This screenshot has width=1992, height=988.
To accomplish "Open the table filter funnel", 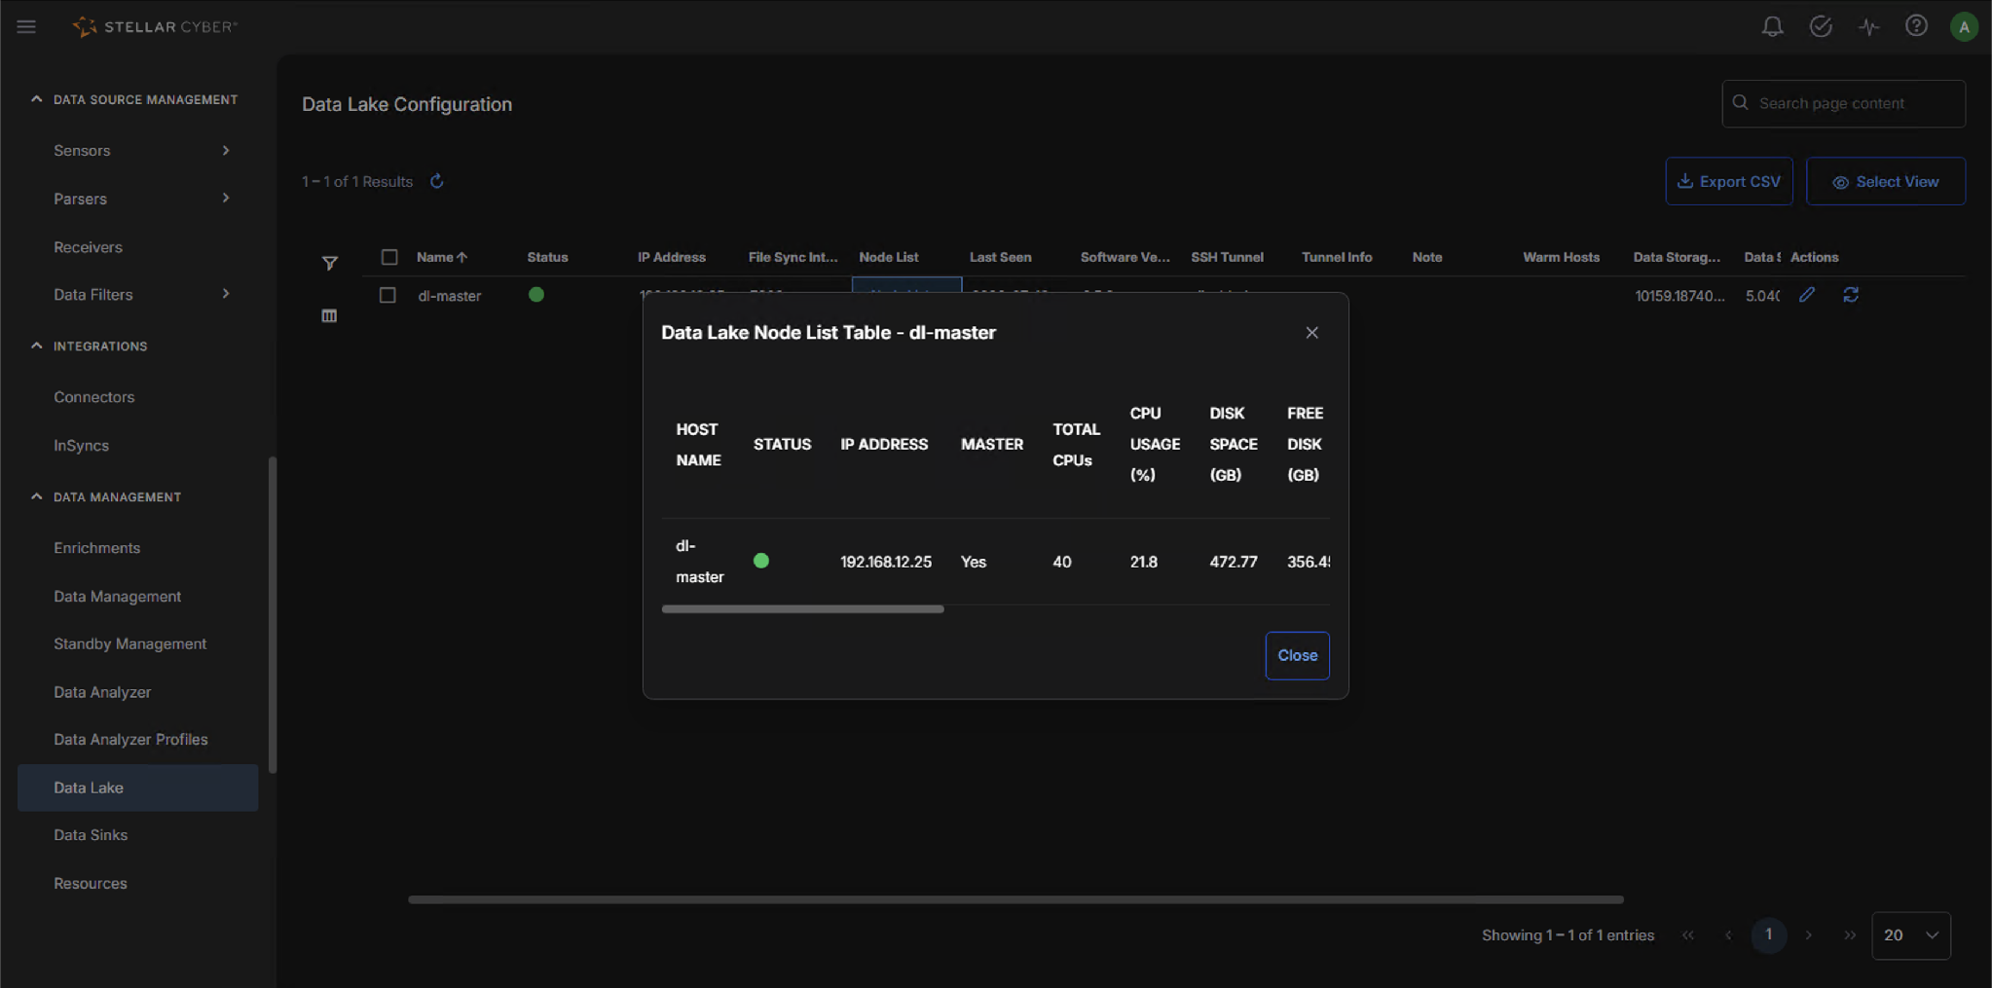I will pyautogui.click(x=330, y=263).
